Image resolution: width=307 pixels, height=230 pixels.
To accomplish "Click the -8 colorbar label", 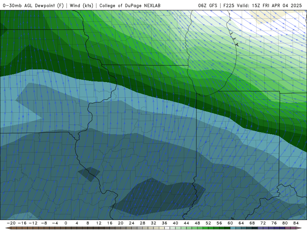I will pyautogui.click(x=44, y=223).
